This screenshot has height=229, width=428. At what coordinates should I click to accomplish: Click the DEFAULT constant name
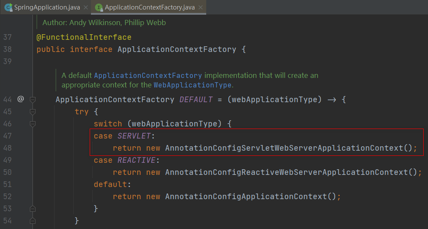[x=196, y=100]
